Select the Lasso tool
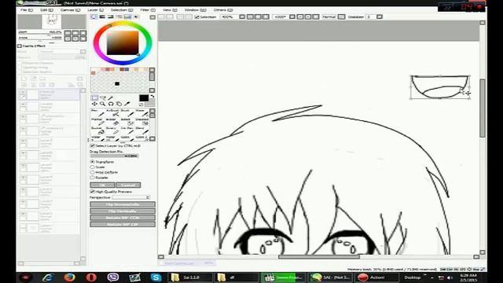The height and width of the screenshot is (283, 503). pos(103,97)
